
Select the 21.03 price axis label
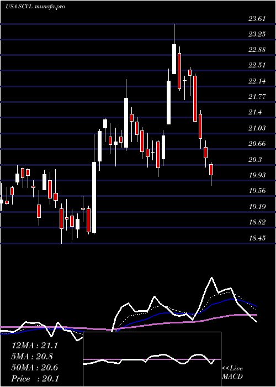point(257,128)
